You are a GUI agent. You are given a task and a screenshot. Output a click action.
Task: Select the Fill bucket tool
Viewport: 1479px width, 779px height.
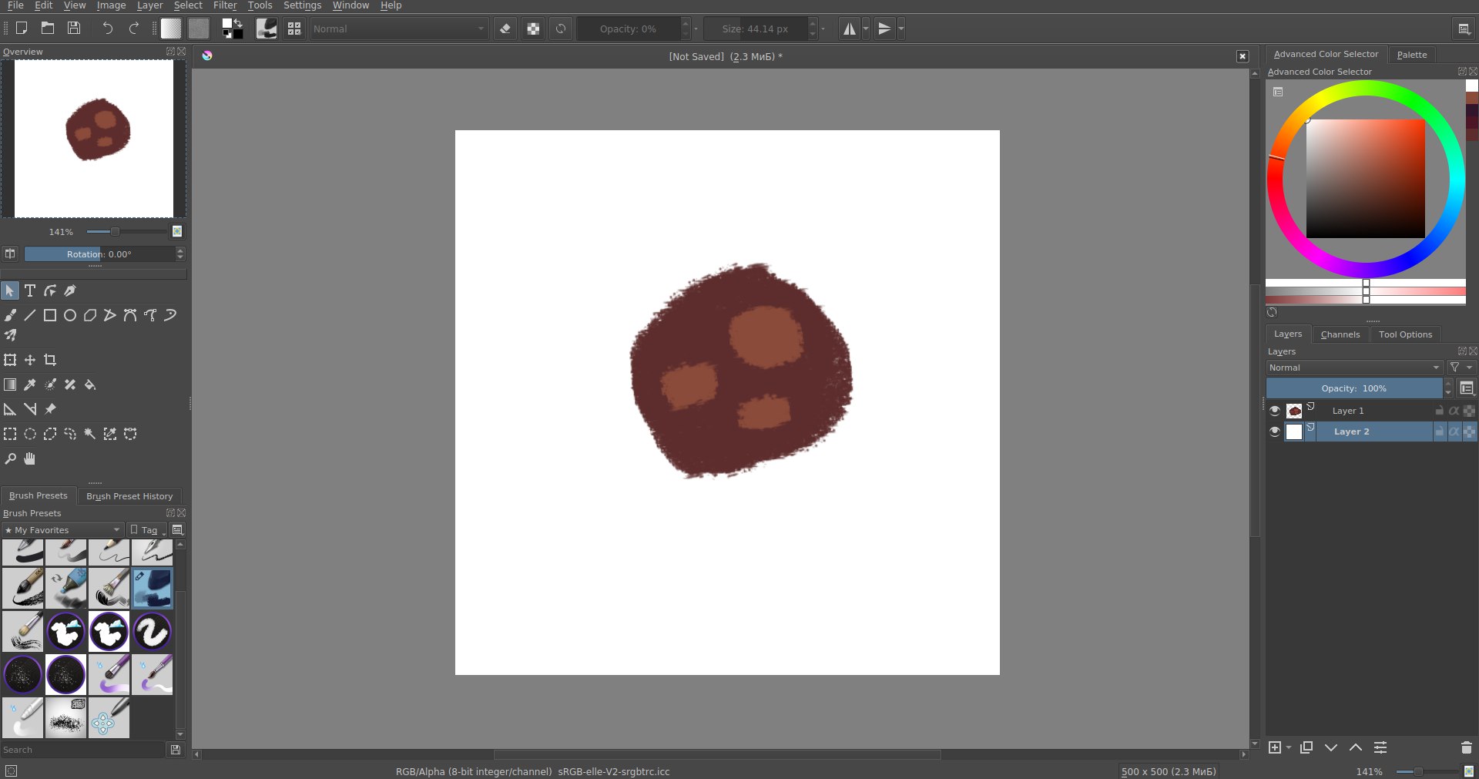point(90,384)
